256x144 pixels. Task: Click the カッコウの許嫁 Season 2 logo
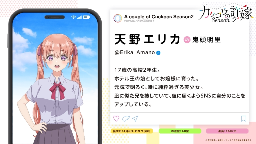tap(226, 13)
